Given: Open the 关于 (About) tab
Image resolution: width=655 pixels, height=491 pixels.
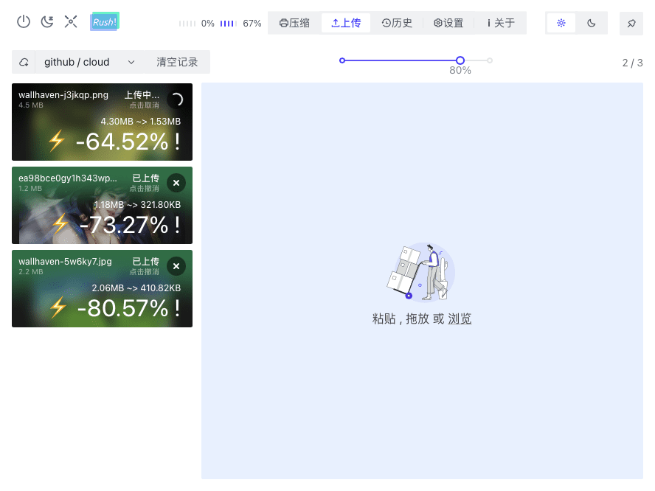Looking at the screenshot, I should pos(500,23).
